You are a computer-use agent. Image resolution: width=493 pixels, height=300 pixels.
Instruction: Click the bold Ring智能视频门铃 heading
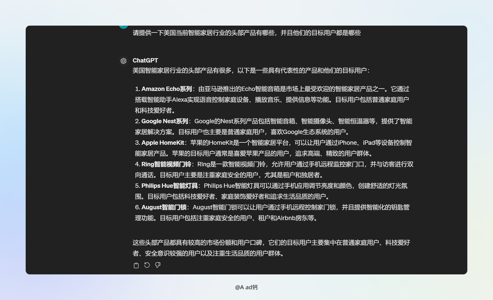pyautogui.click(x=166, y=164)
